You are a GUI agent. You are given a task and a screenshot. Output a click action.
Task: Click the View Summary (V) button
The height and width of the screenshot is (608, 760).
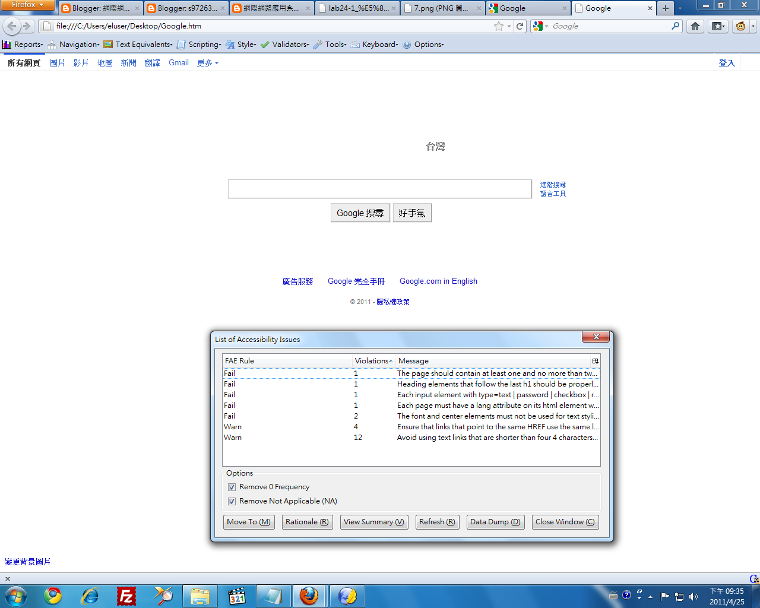tap(374, 522)
